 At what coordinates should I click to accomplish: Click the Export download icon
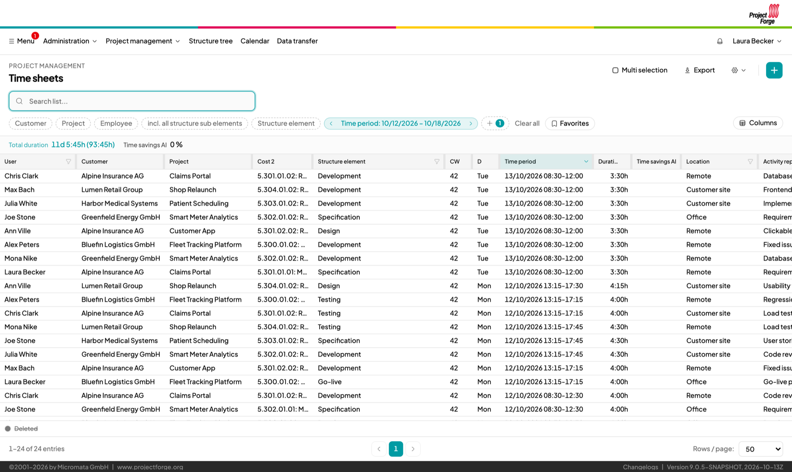(687, 70)
